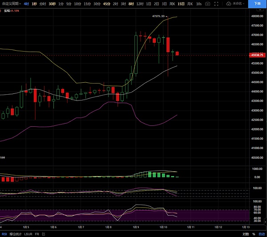Select the RSI indicator tab
Image resolution: width=267 pixels, height=237 pixels.
pyautogui.click(x=4, y=234)
